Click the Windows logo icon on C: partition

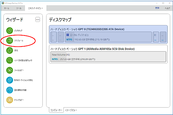(x=68, y=35)
